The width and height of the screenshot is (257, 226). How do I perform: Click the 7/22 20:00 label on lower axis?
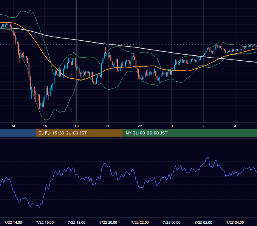(x=108, y=222)
